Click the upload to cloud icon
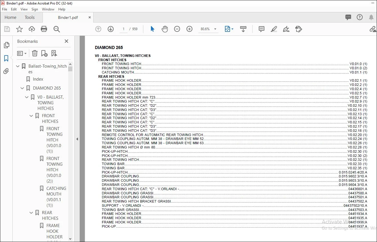377x242 pixels. tap(32, 29)
